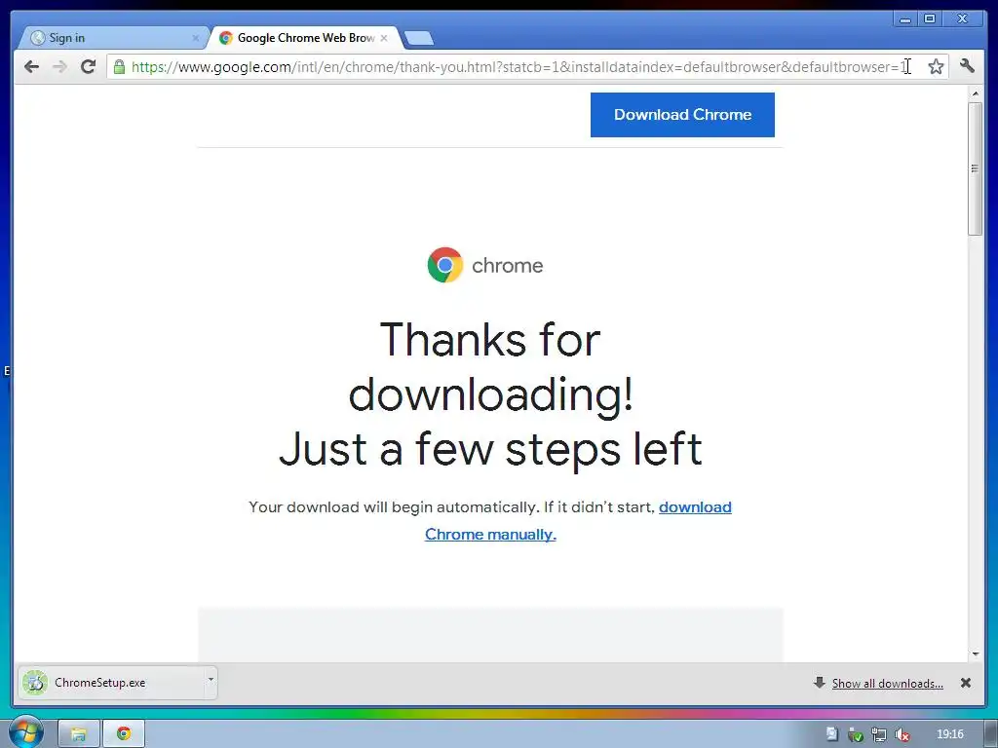
Task: Click the network tray icon
Action: pos(879,734)
